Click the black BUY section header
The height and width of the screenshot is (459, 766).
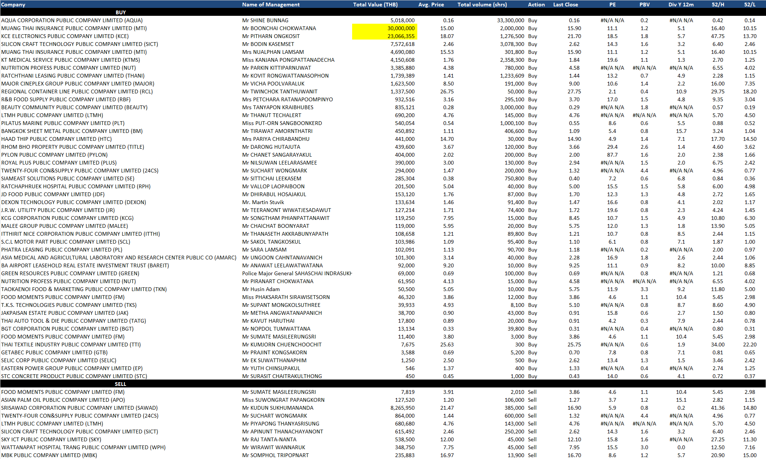(x=121, y=12)
